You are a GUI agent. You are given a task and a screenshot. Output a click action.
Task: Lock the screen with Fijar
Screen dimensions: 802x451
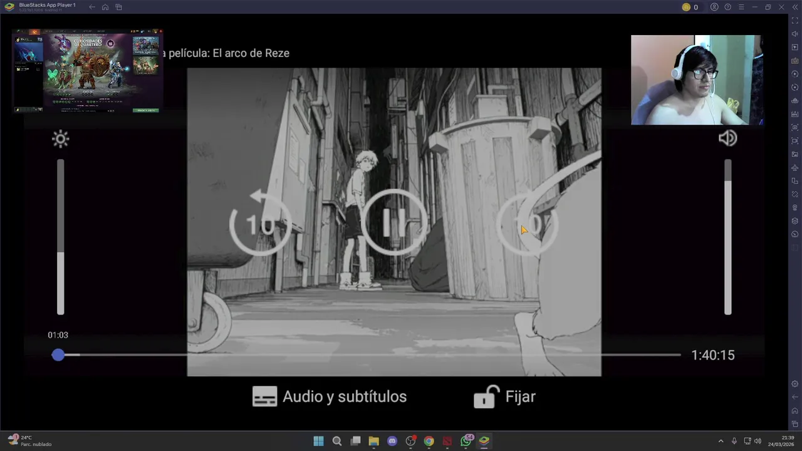pyautogui.click(x=504, y=397)
